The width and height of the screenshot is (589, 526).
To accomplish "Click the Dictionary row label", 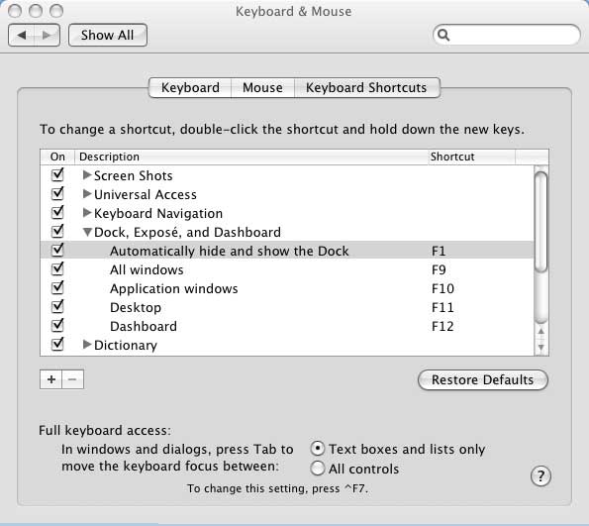I will [126, 345].
